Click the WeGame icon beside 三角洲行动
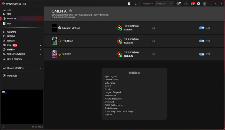The width and height of the screenshot is (225, 130). [x=59, y=41]
